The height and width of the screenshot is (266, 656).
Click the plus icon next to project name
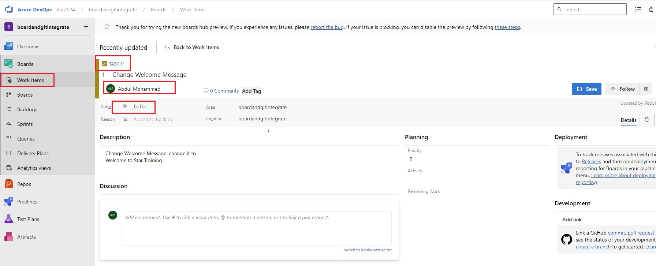coord(86,26)
